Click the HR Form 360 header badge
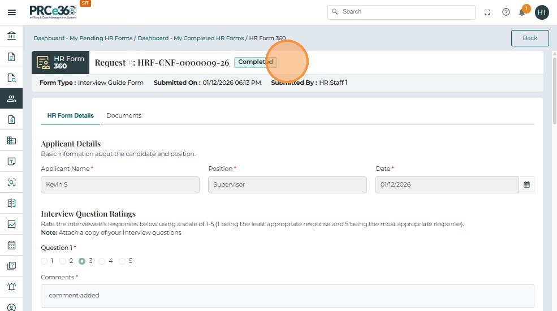The image size is (557, 311). pos(61,63)
